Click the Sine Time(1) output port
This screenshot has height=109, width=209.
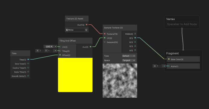click(28, 63)
